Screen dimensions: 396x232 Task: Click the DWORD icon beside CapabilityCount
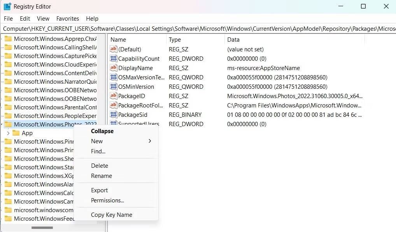point(113,58)
